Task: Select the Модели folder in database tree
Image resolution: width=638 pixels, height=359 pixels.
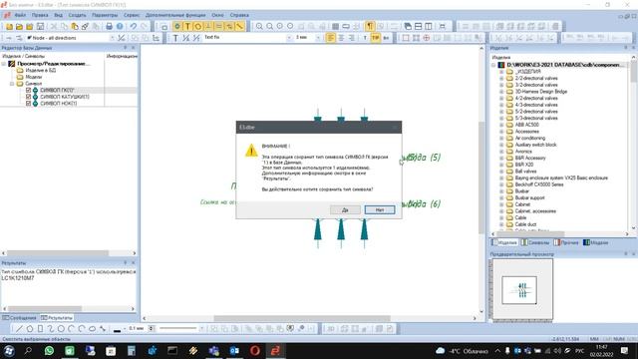Action: click(x=34, y=77)
